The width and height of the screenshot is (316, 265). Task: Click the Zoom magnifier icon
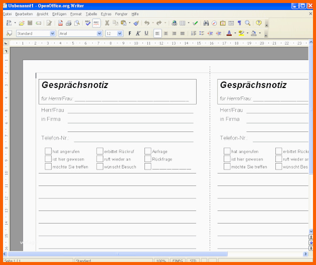pyautogui.click(x=248, y=23)
